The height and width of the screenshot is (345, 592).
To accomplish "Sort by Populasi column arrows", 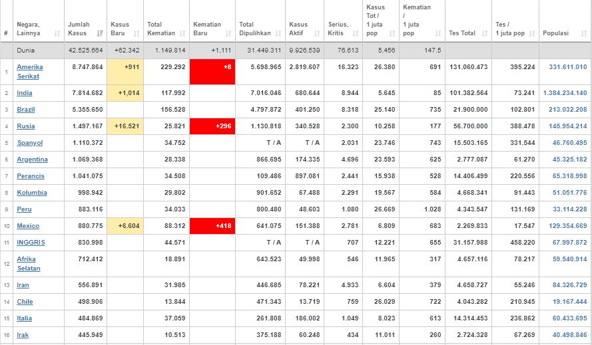I will (x=584, y=33).
